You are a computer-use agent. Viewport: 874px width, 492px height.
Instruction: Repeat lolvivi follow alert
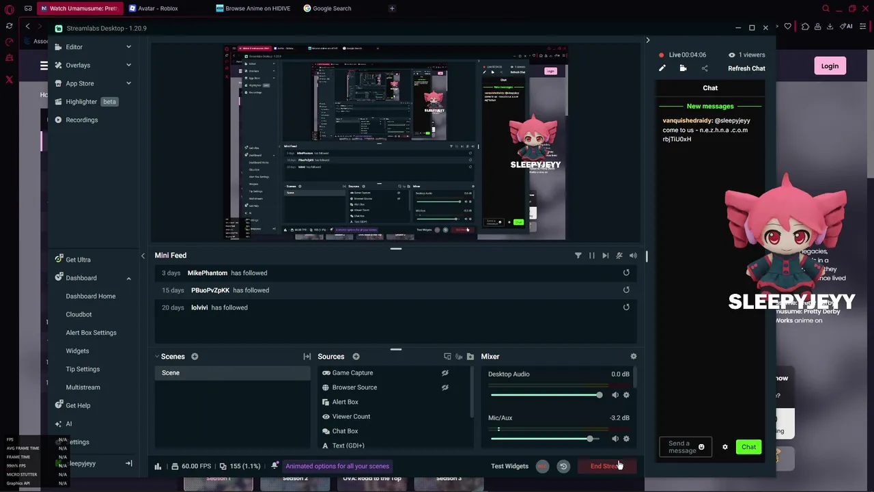(x=626, y=307)
